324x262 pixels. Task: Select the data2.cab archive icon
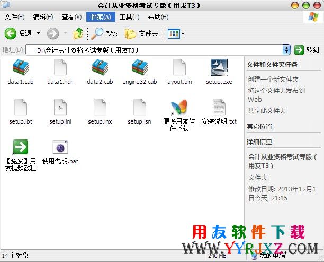100,67
